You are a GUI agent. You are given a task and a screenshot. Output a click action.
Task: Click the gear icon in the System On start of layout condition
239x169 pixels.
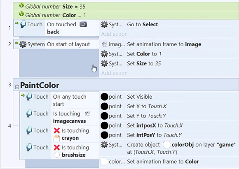[x=23, y=44]
